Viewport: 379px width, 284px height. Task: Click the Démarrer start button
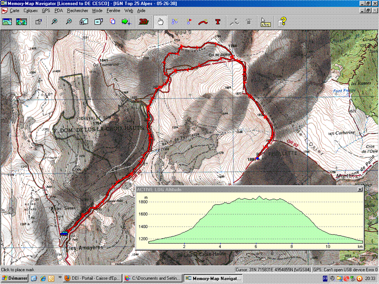click(14, 279)
